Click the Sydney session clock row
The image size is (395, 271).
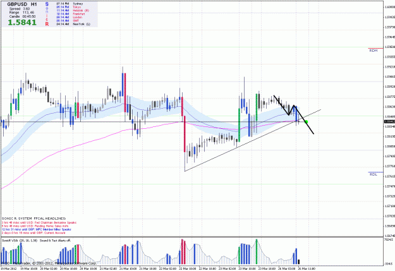(70, 4)
